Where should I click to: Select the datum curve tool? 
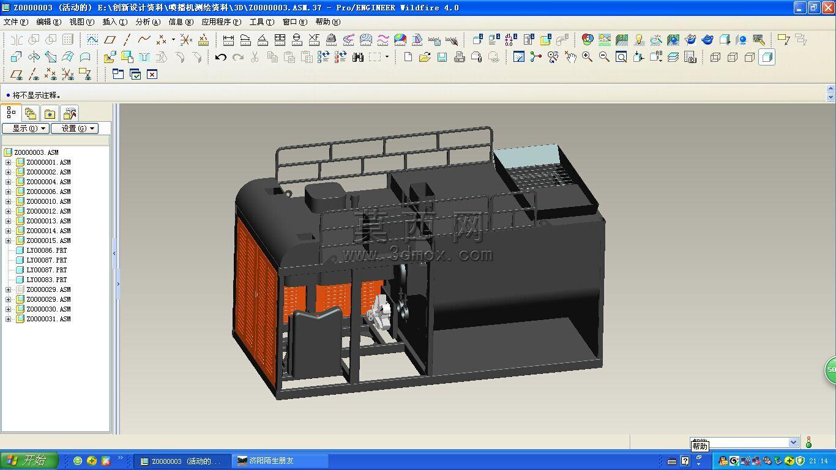144,40
